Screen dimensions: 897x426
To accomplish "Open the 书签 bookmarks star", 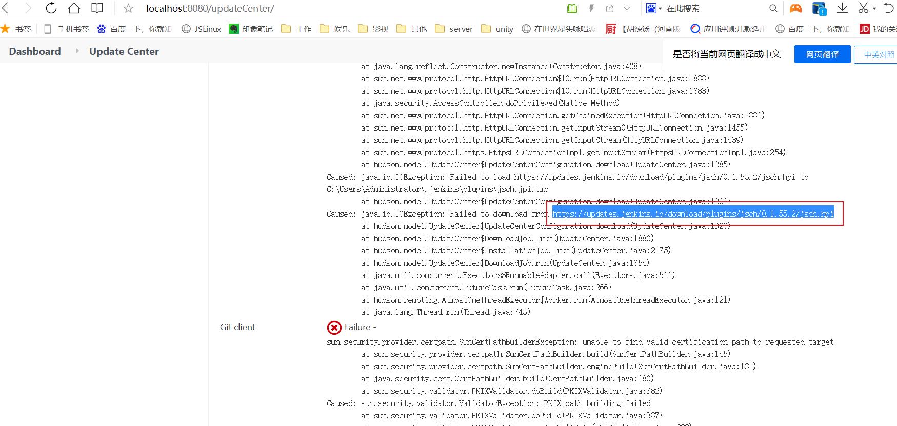I will click(16, 29).
